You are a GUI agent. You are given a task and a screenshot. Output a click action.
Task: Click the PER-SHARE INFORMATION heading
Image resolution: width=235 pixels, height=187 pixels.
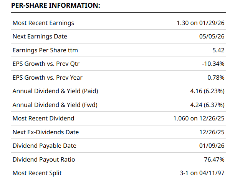point(55,5)
